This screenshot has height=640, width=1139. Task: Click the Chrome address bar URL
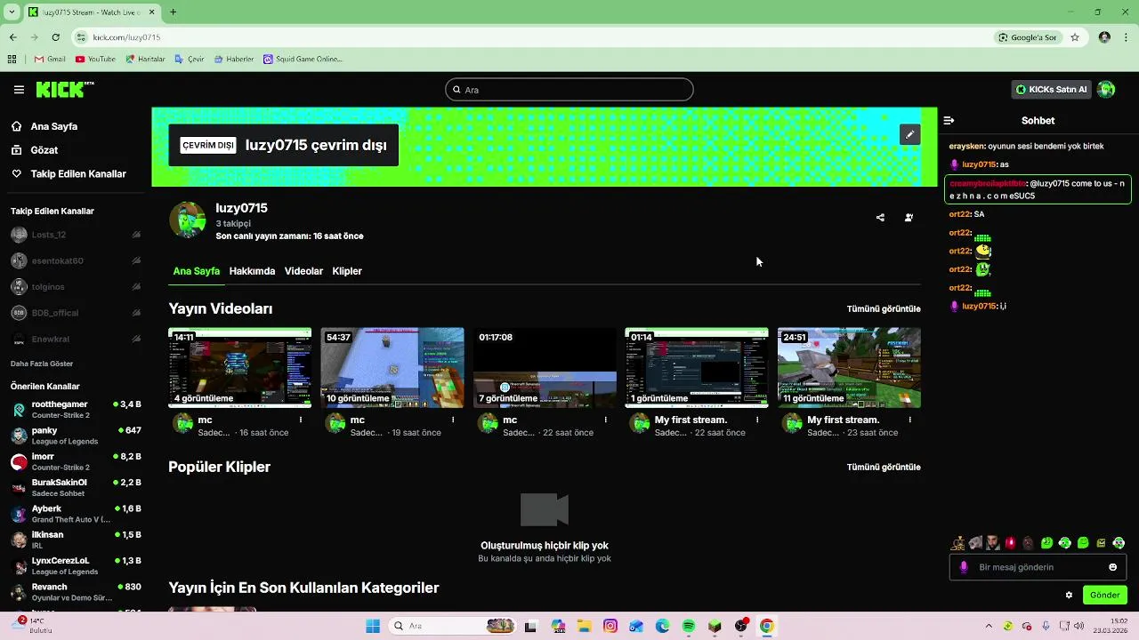[126, 37]
